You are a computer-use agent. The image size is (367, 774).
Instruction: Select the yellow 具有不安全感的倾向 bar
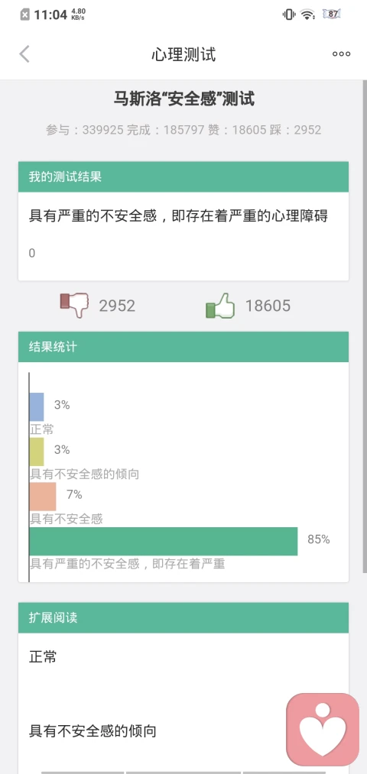point(37,452)
